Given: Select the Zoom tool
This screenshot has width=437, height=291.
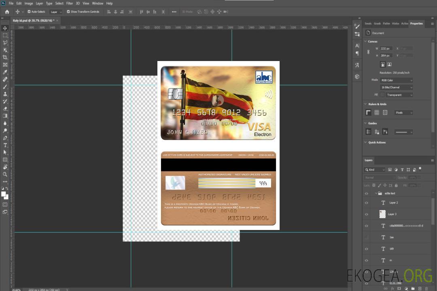Looking at the screenshot, I should coord(5,174).
